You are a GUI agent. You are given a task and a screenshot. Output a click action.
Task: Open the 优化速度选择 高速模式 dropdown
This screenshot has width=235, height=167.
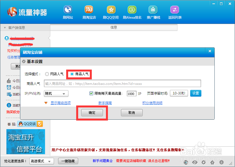point(42,161)
